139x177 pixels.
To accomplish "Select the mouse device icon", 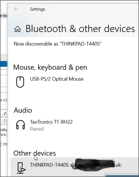I will click(x=20, y=82).
